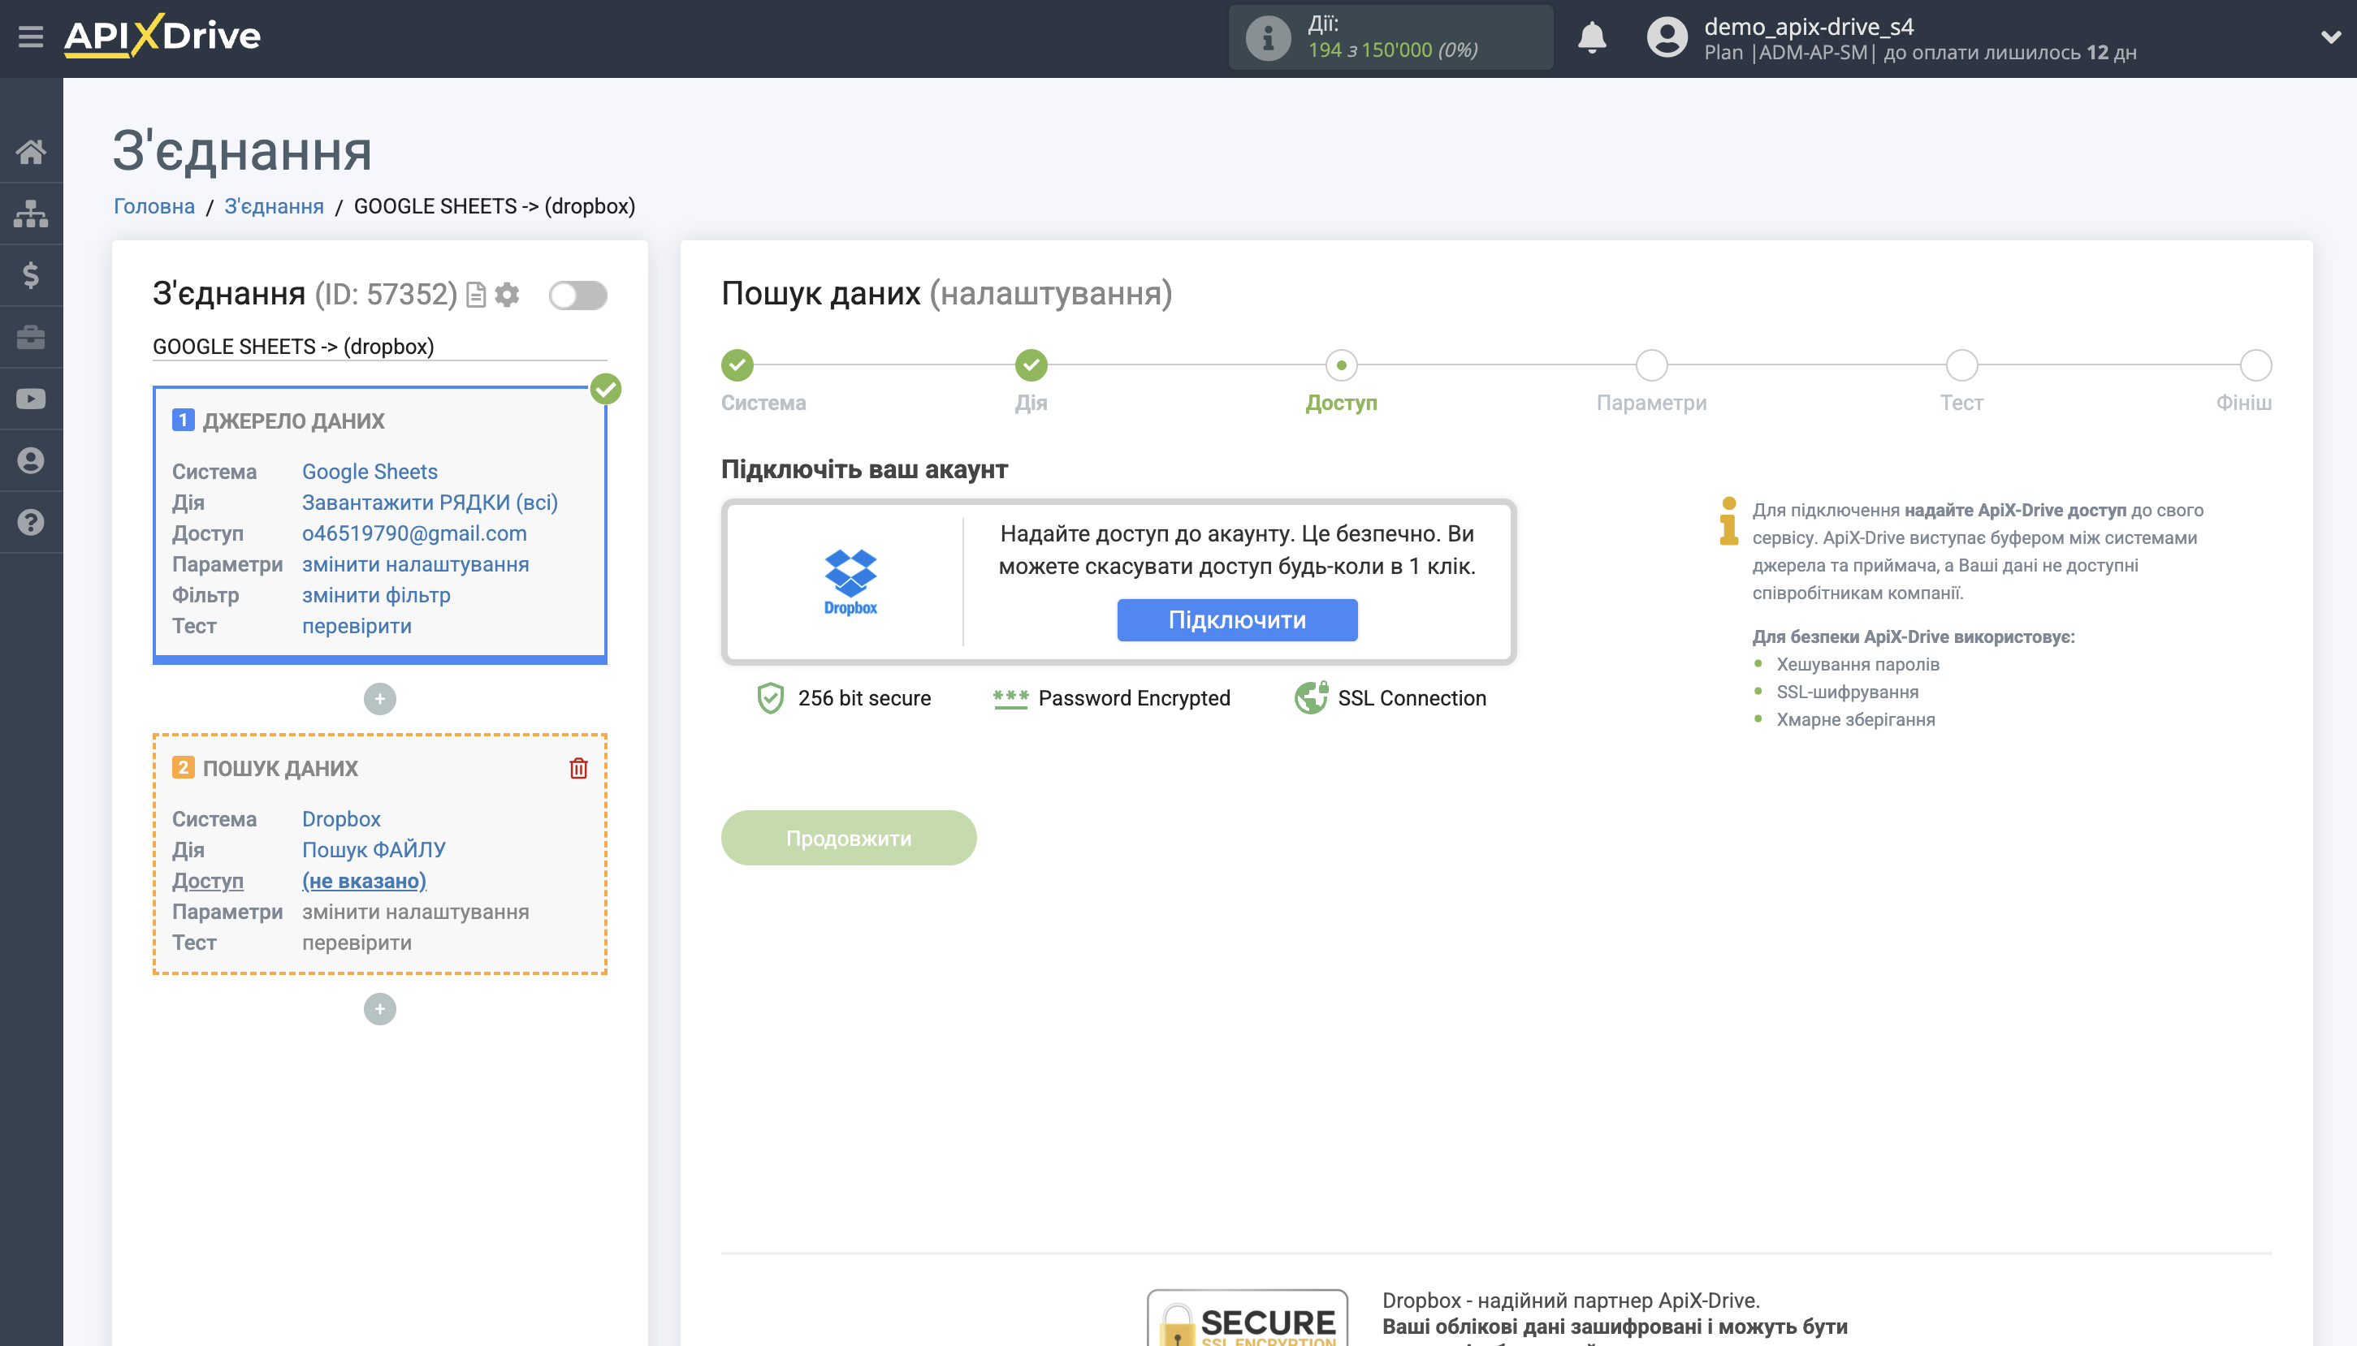The width and height of the screenshot is (2357, 1346).
Task: Open the "(не вказано)" access link
Action: pos(365,880)
